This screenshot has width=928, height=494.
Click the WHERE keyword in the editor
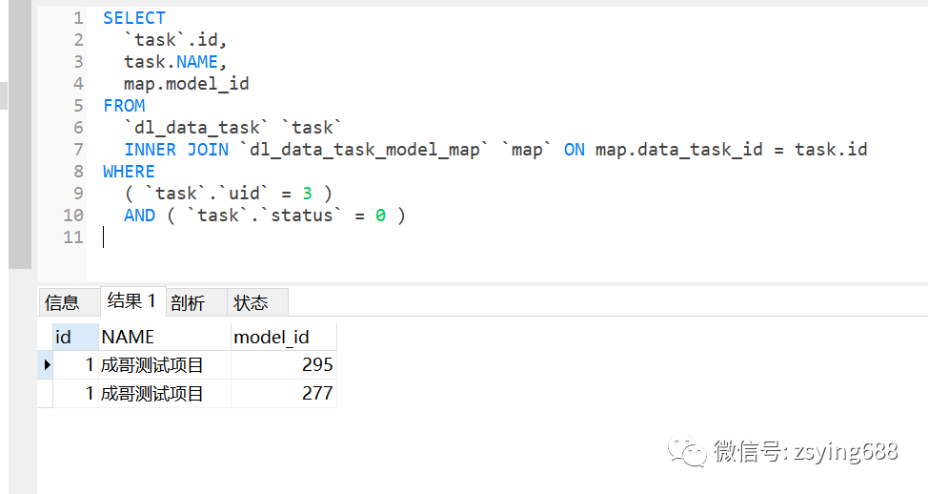click(129, 172)
